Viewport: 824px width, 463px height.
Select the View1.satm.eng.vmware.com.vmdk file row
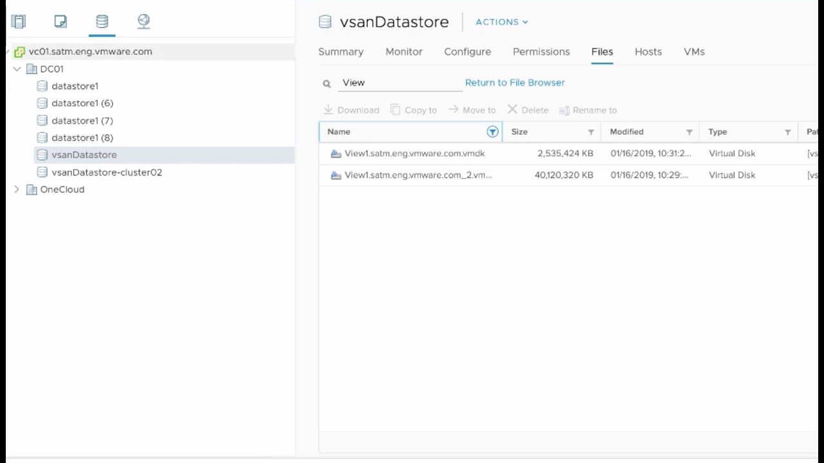pos(414,154)
